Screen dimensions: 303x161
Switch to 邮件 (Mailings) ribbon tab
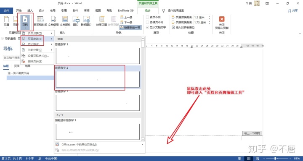click(75, 10)
